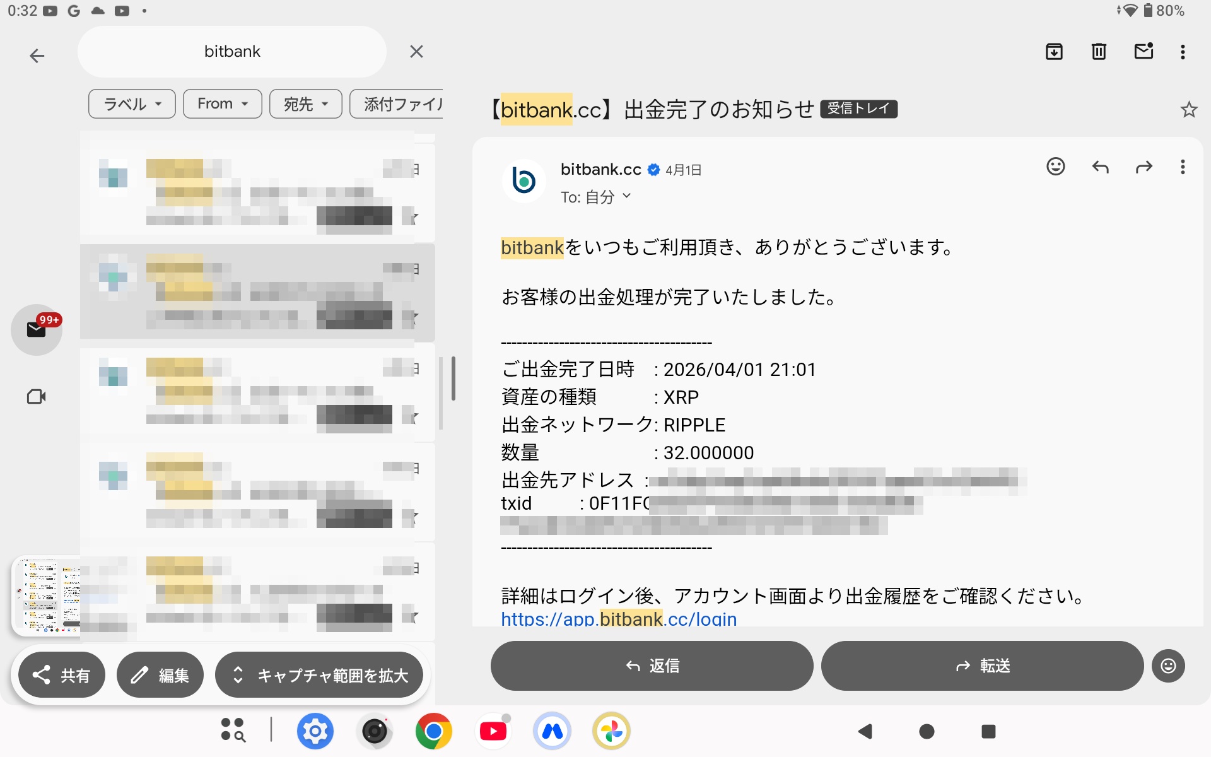Mark the email as unread

tap(1144, 51)
